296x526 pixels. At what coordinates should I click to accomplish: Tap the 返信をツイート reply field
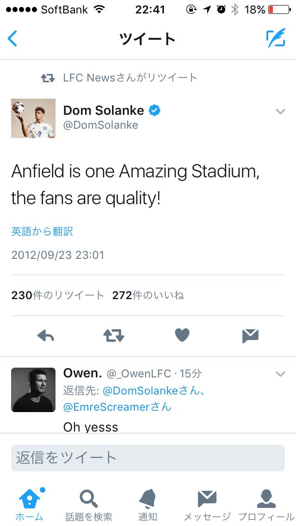coord(148,458)
